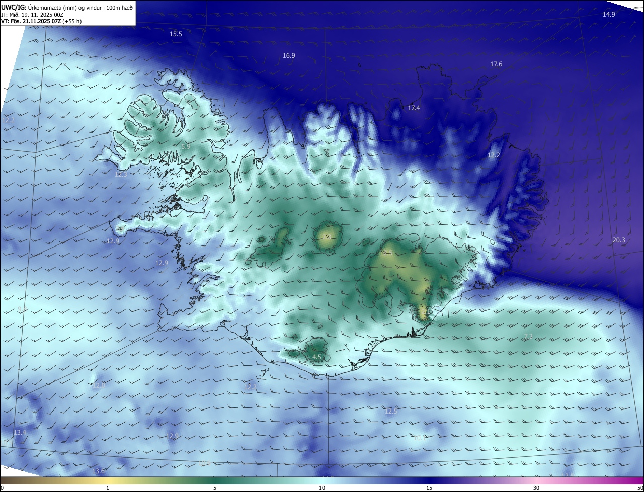Click the pale pink band of the colorbar above tick 30
This screenshot has height=492, width=644.
[x=536, y=480]
